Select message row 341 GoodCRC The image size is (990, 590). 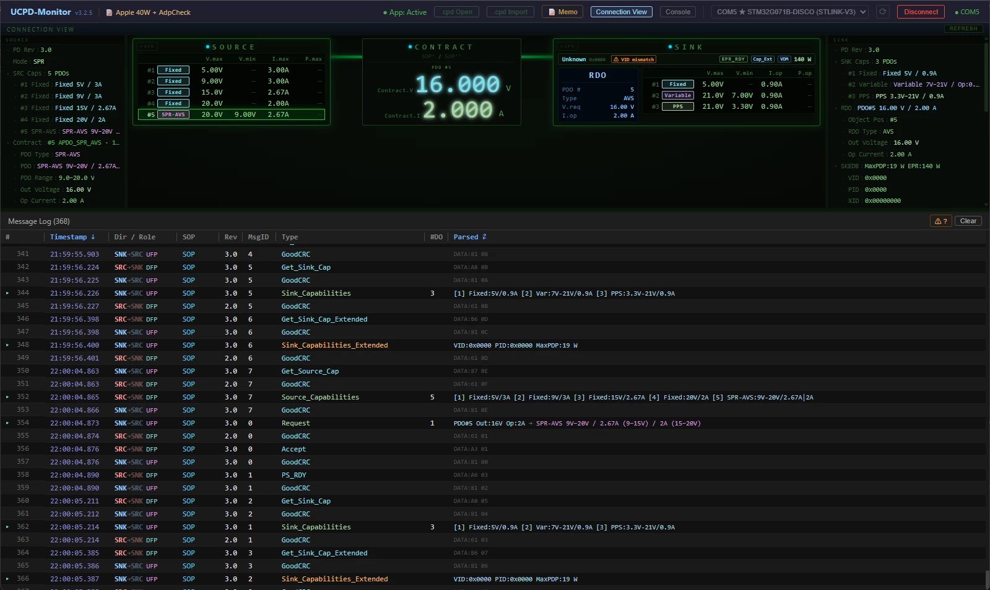coord(493,254)
